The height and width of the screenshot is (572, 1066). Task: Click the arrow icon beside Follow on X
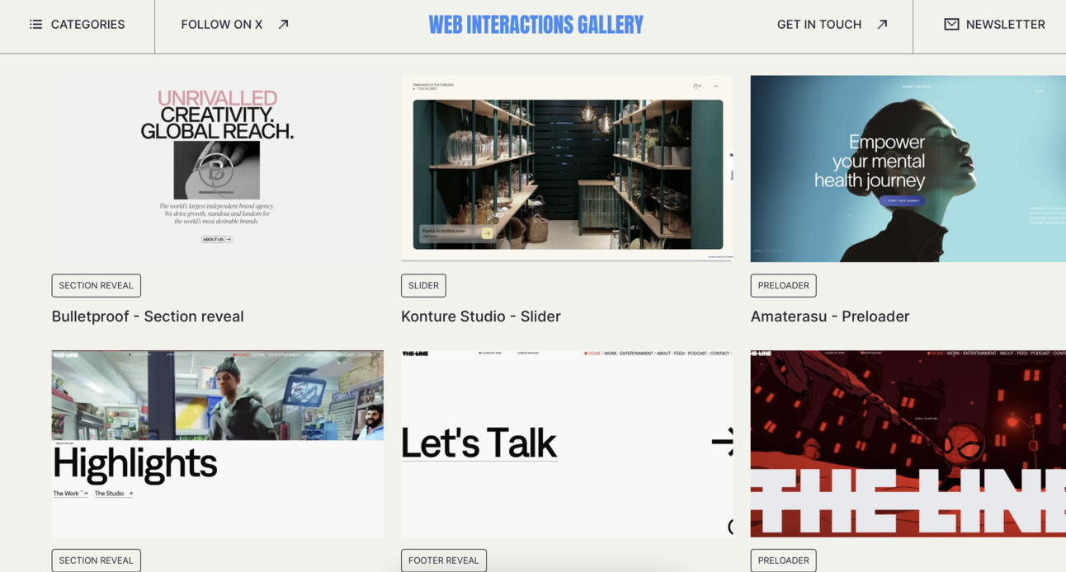pos(283,25)
